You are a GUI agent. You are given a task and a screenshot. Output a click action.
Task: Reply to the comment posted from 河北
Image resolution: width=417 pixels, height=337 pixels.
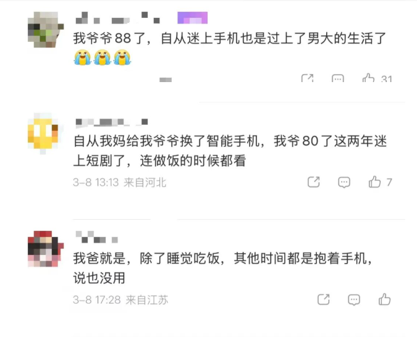pos(344,182)
